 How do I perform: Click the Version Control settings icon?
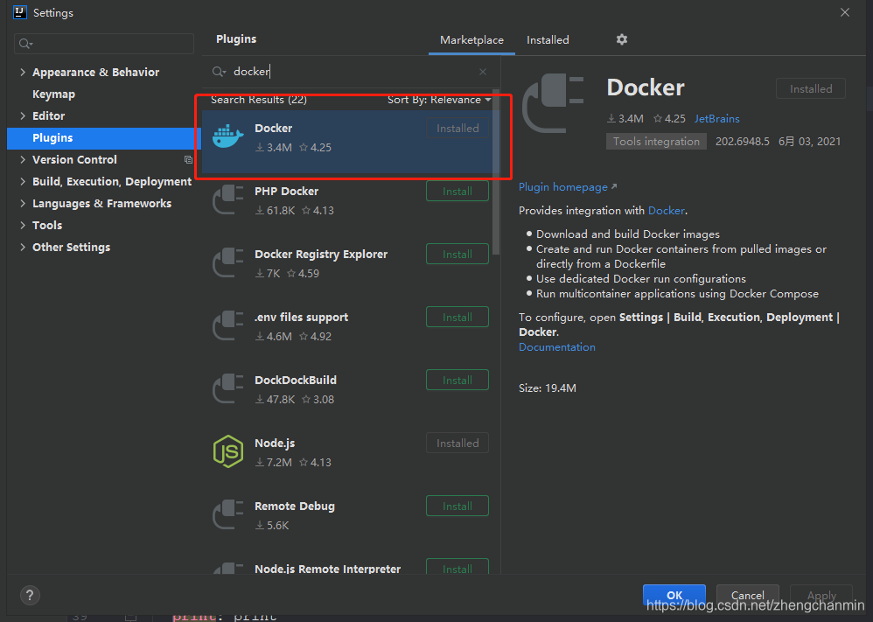[x=187, y=159]
